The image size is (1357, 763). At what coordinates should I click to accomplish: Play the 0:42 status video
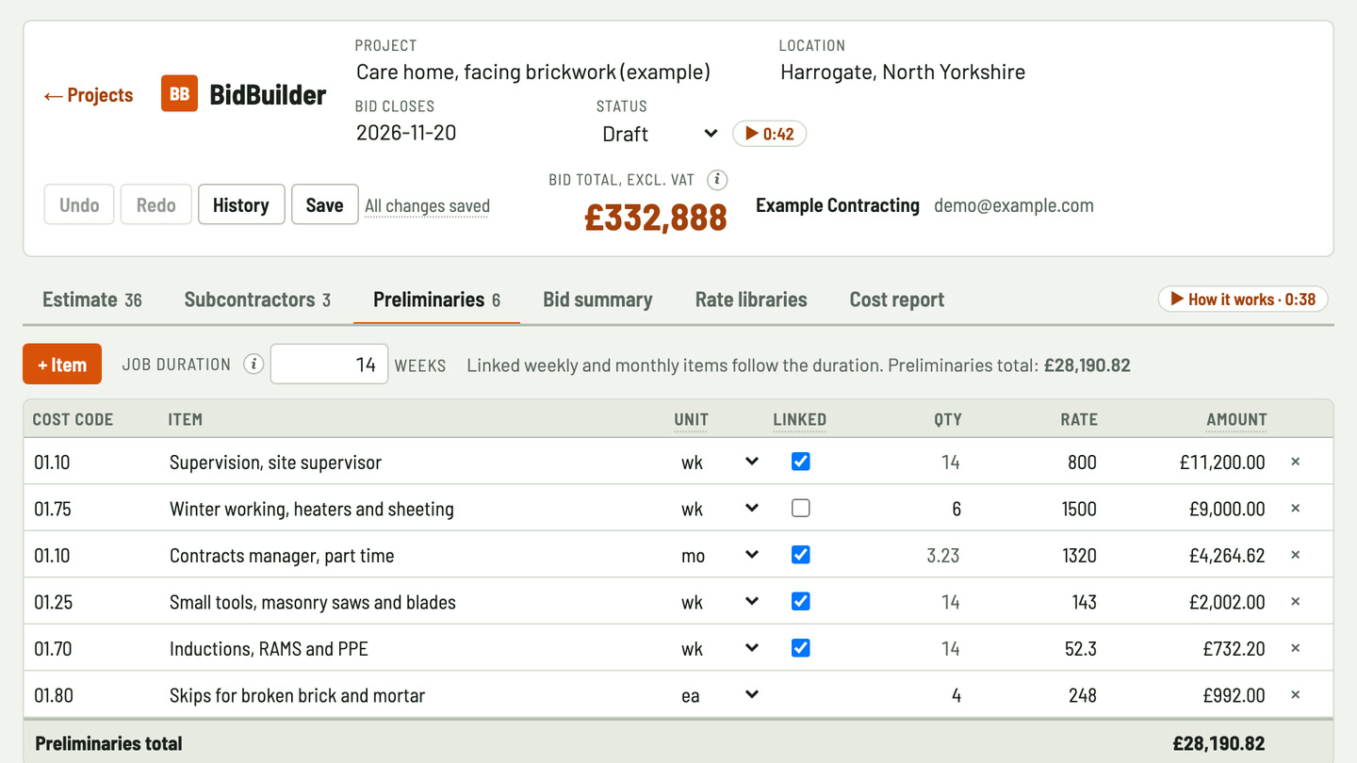click(x=769, y=134)
